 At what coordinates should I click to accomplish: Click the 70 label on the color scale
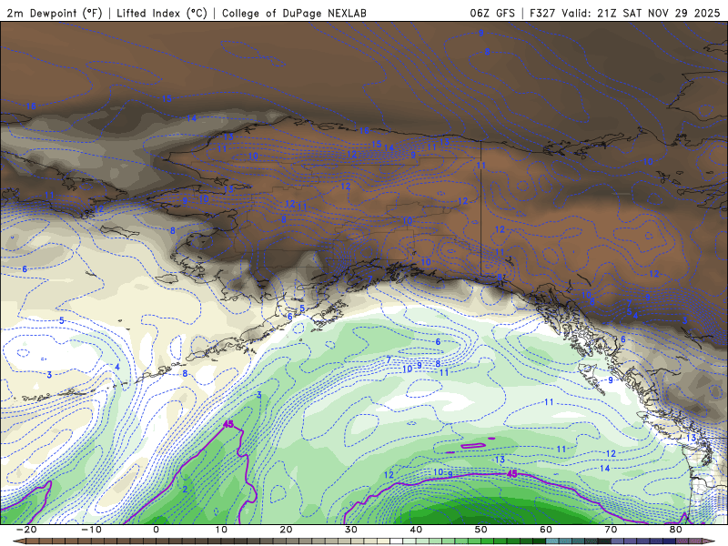pos(611,530)
